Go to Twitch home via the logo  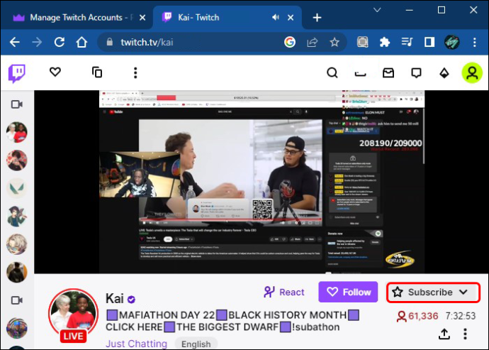pos(17,73)
